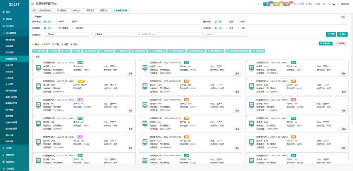Collapse the filter panel using 收起

[x=344, y=16]
